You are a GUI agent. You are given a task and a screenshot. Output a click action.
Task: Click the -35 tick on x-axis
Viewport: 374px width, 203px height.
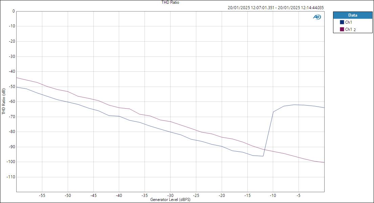click(145, 195)
